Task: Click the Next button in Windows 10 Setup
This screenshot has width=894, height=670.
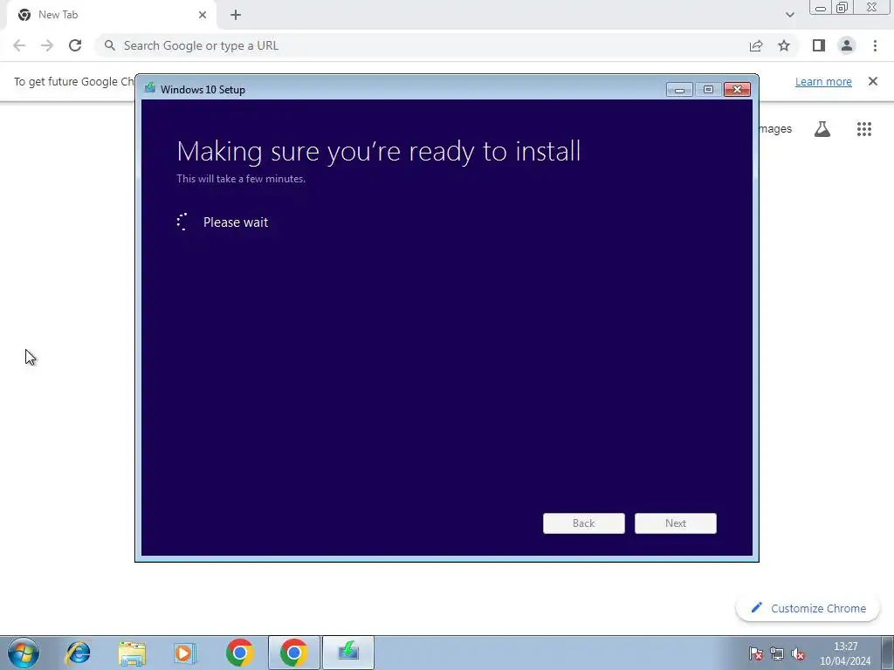Action: [676, 523]
